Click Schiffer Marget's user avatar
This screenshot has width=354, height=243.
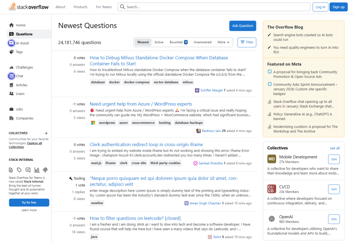click(197, 90)
